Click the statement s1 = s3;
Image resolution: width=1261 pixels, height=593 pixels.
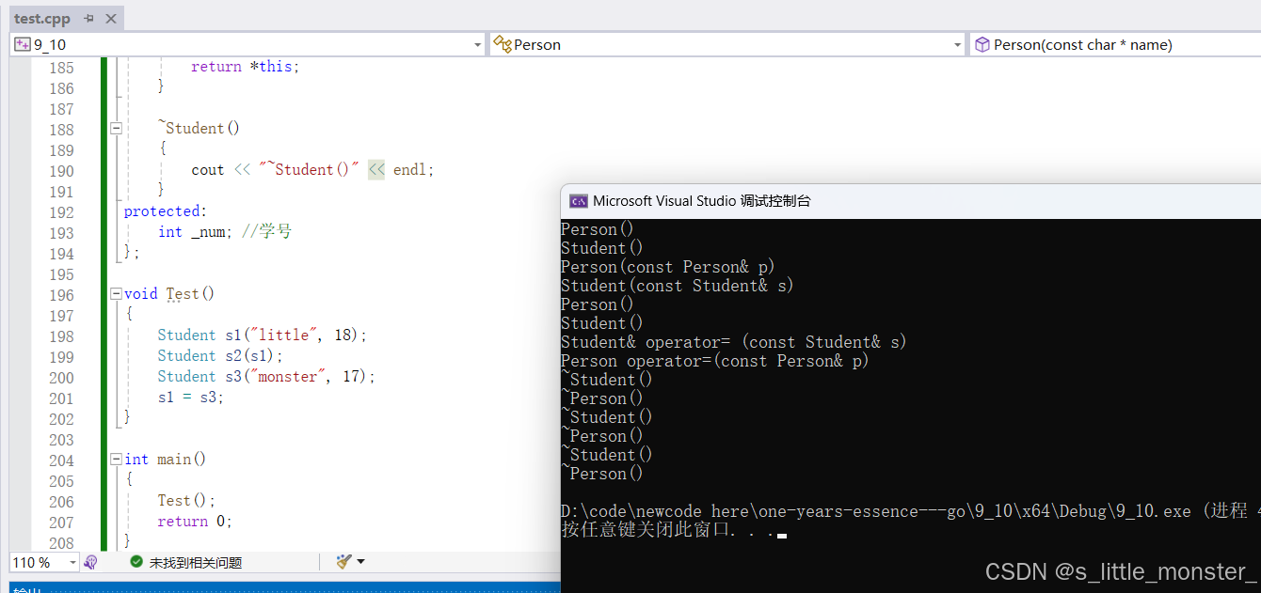pos(191,398)
